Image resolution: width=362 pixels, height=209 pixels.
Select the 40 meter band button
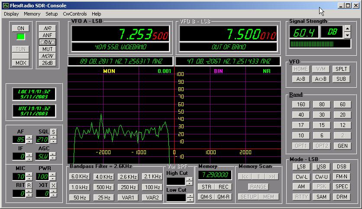(x=301, y=114)
